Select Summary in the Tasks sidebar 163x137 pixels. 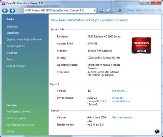(12, 26)
